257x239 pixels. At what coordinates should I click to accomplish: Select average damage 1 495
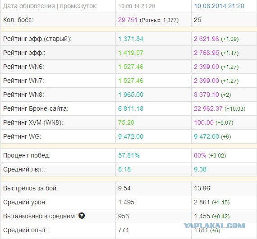(126, 202)
